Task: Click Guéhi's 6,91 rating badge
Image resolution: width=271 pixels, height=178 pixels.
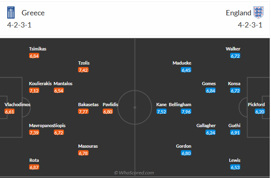Action: pyautogui.click(x=235, y=132)
